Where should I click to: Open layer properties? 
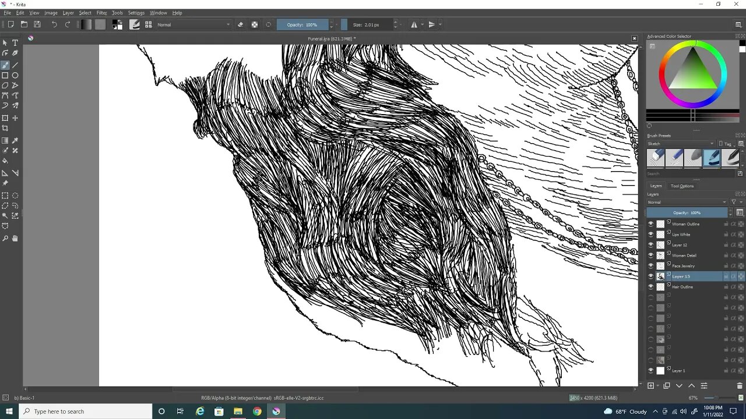tap(704, 386)
